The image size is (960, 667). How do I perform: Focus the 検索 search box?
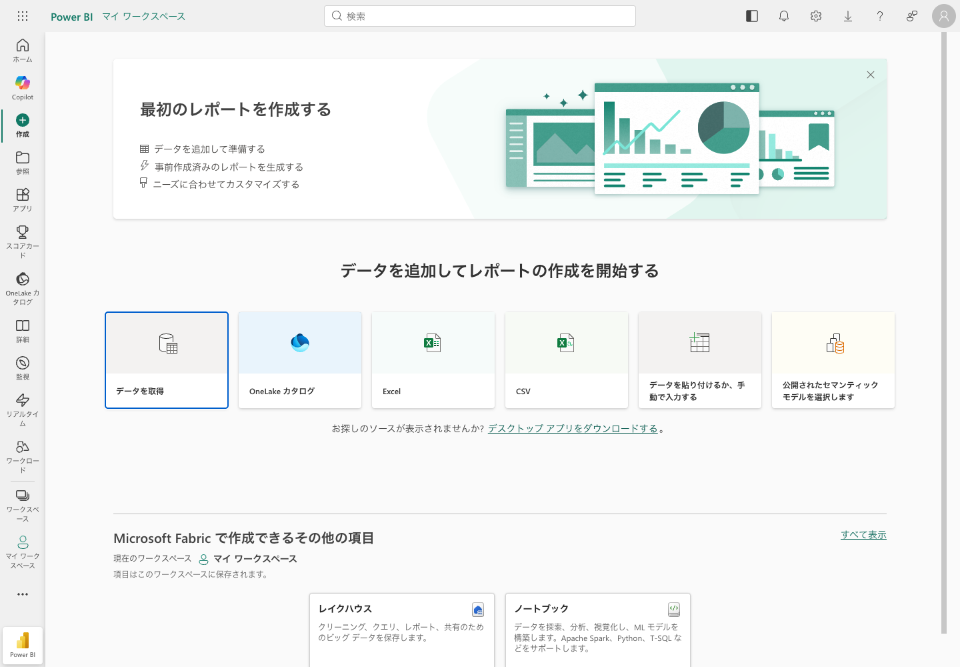[x=480, y=16]
